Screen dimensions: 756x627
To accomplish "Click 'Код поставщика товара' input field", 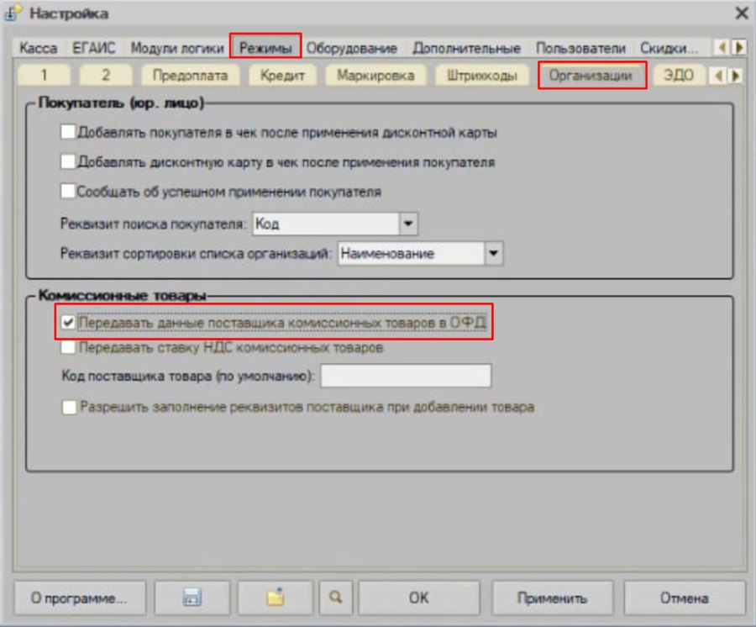I will pyautogui.click(x=406, y=376).
